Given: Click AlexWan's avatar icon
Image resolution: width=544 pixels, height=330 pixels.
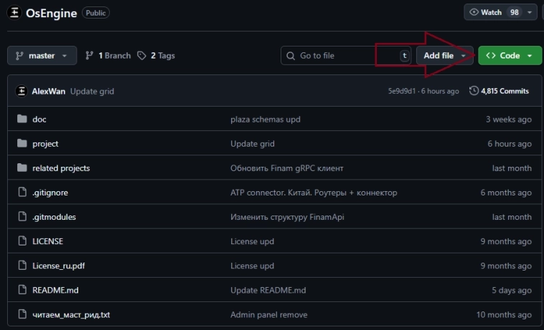Looking at the screenshot, I should pos(22,92).
